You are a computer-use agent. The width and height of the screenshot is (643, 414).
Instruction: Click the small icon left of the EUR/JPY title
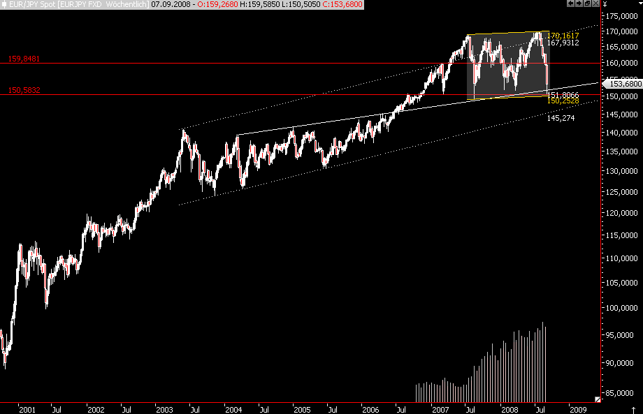pos(3,4)
